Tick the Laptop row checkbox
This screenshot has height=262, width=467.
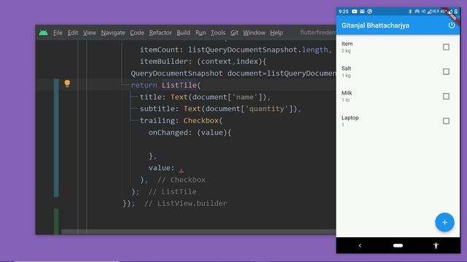pyautogui.click(x=446, y=121)
